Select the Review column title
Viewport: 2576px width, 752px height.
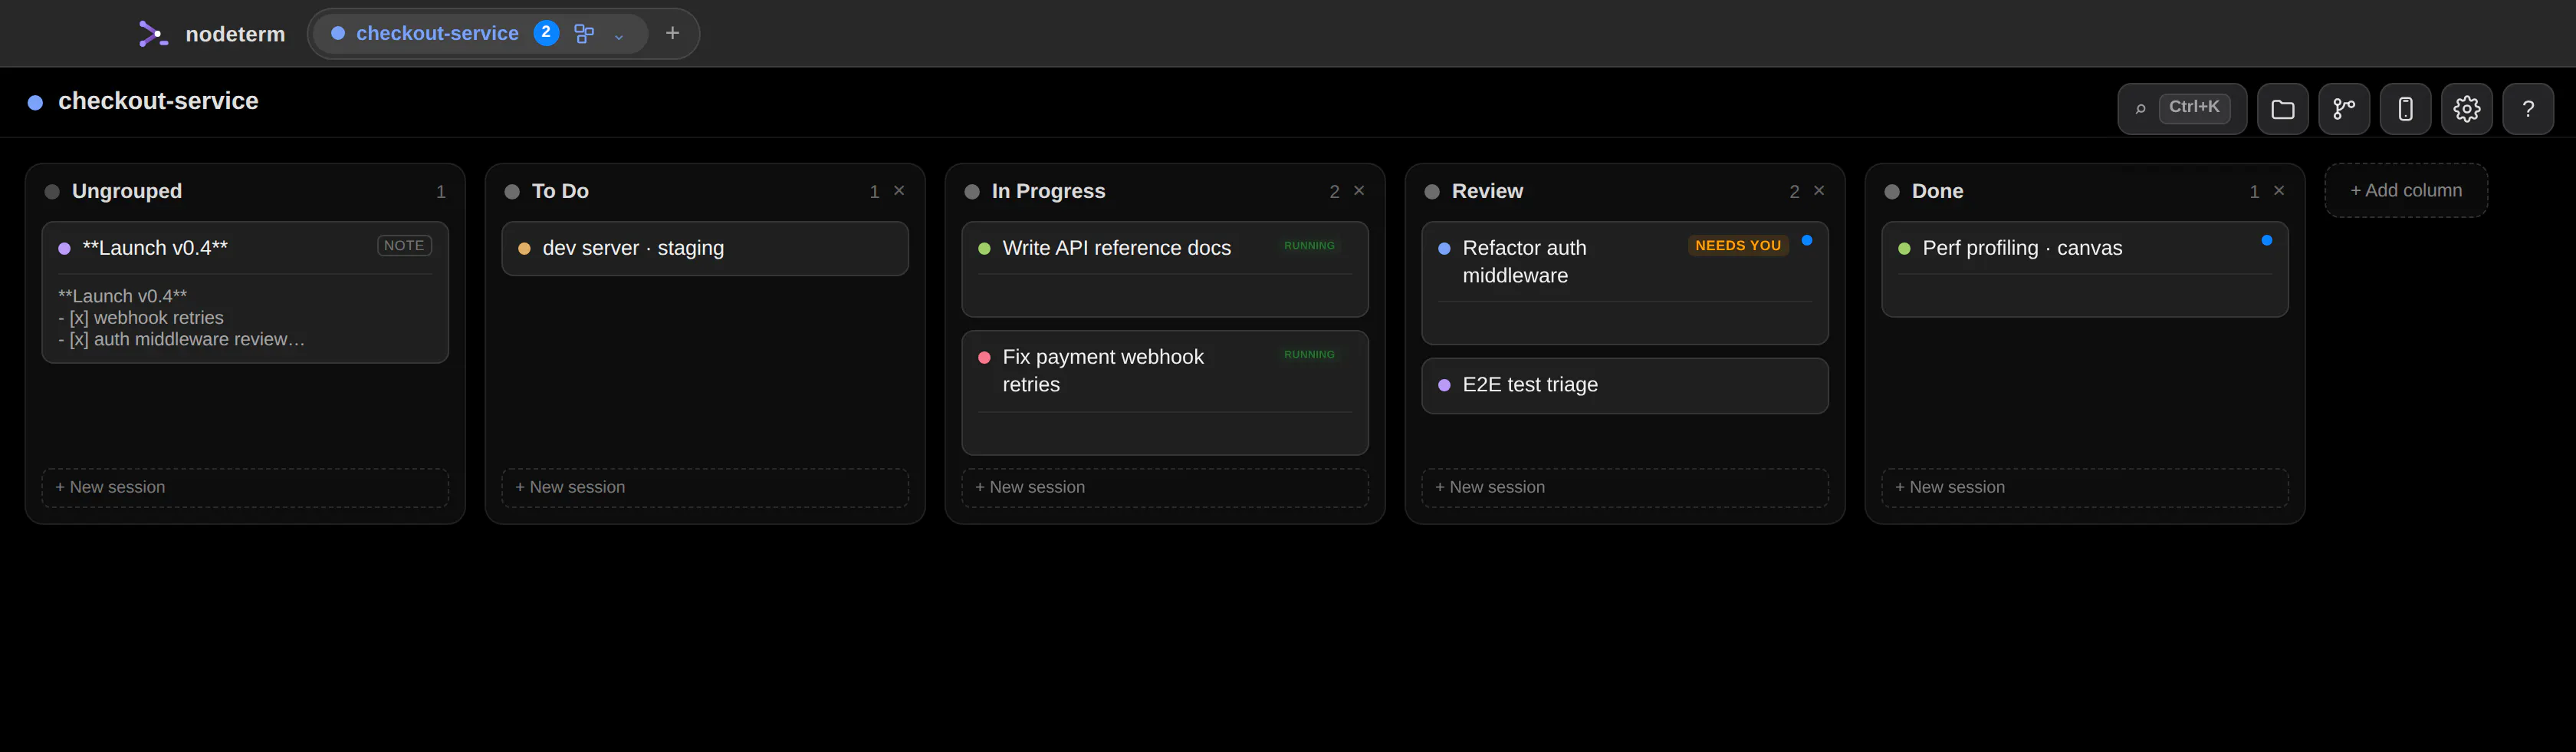[x=1487, y=191]
